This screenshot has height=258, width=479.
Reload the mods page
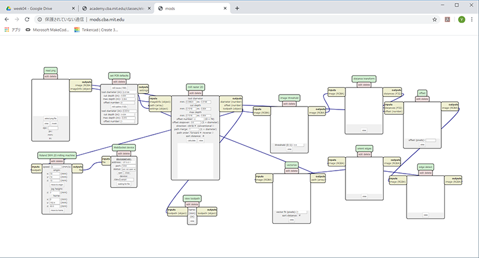tap(27, 20)
